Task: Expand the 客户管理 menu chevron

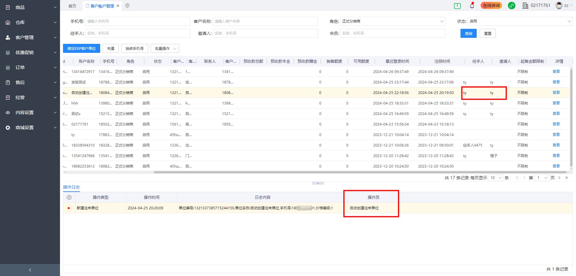Action: (55, 37)
